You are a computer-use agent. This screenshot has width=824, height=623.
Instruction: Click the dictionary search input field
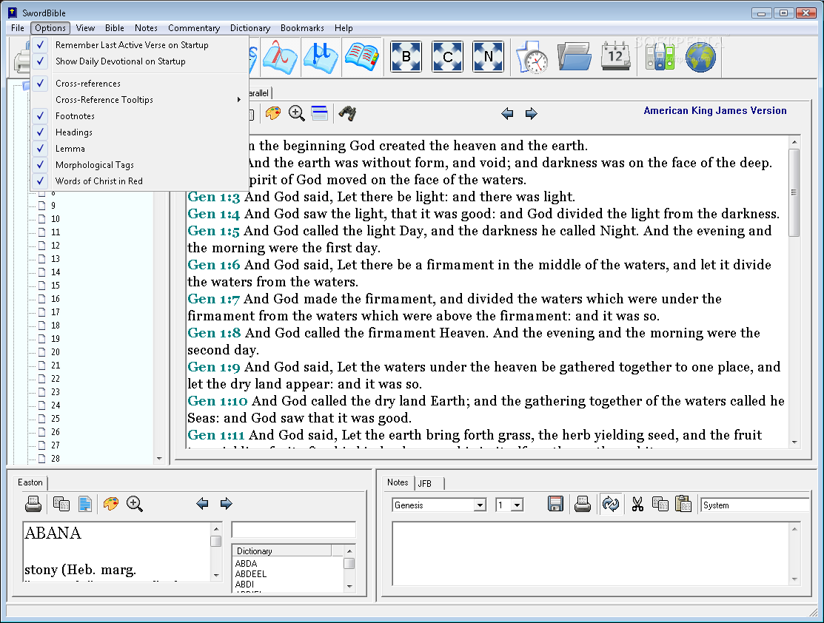[x=294, y=530]
